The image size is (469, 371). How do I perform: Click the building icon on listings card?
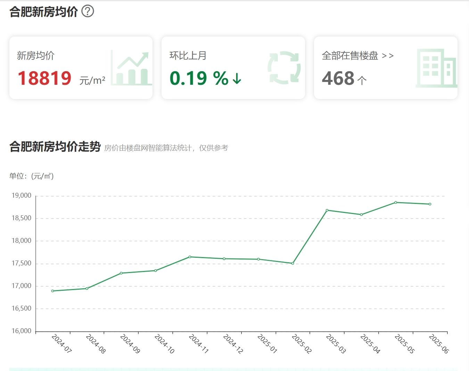click(436, 68)
